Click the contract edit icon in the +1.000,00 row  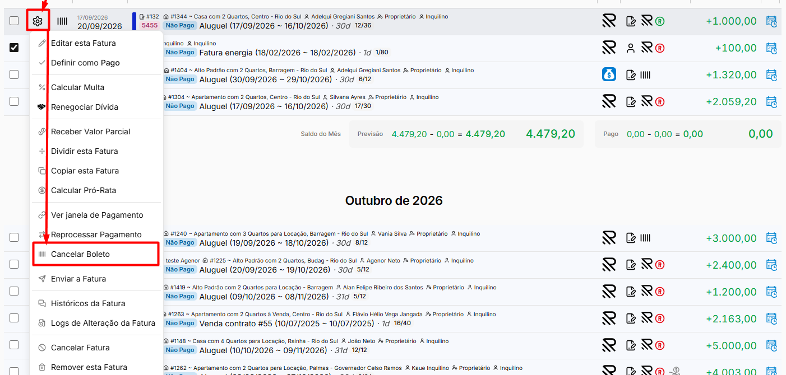631,21
